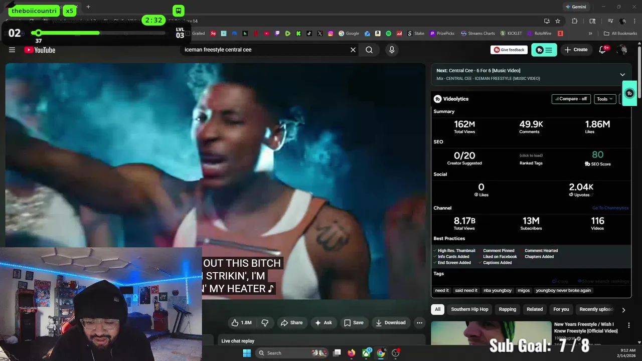Click the Windows Start button
Image resolution: width=642 pixels, height=361 pixels.
pyautogui.click(x=247, y=353)
